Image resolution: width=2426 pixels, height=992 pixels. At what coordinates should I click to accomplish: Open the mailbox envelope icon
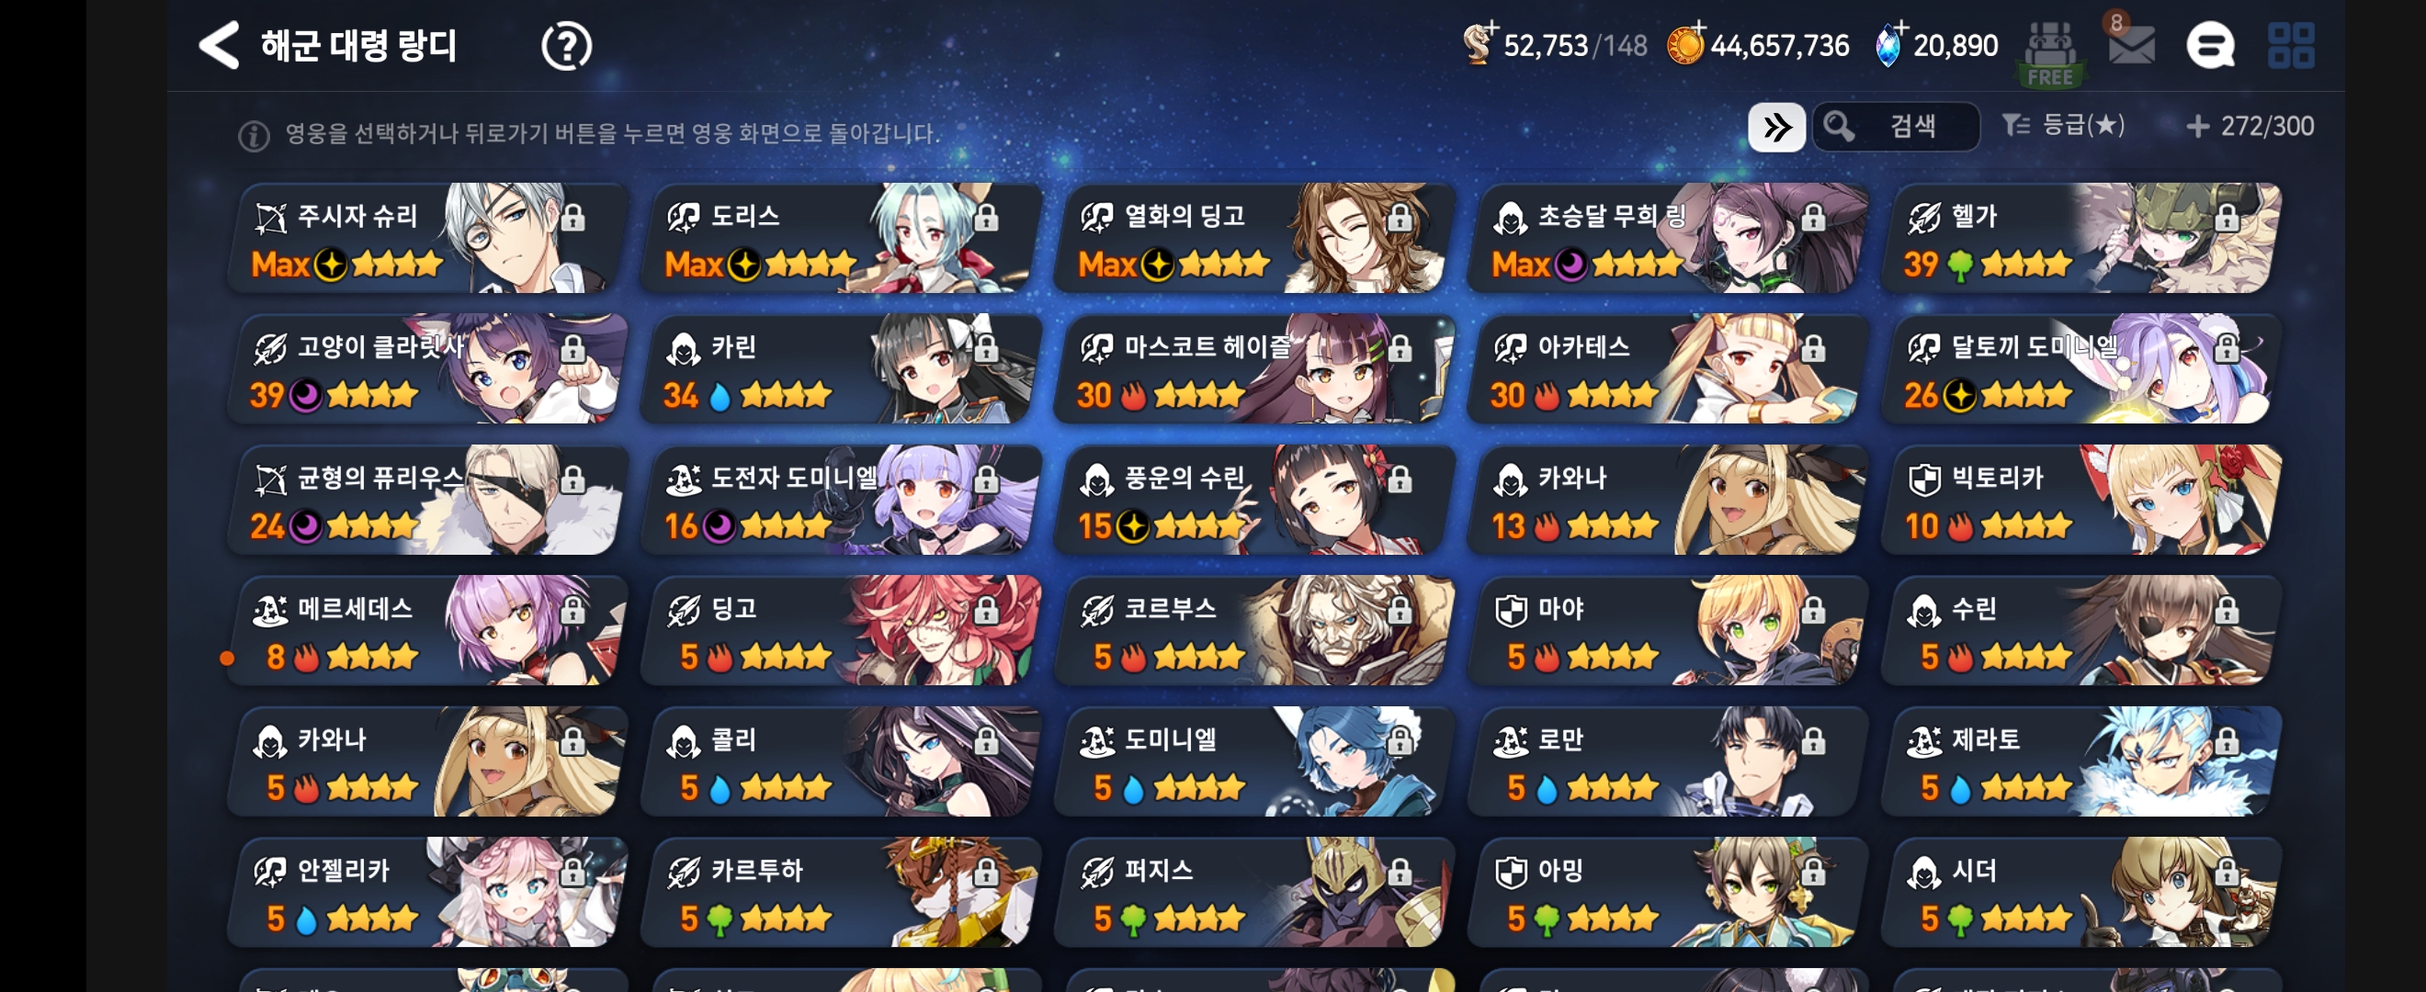[x=2130, y=44]
